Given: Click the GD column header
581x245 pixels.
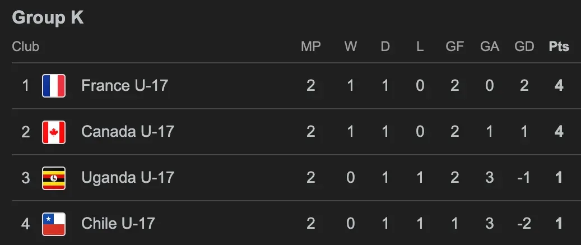Looking at the screenshot, I should (x=524, y=47).
